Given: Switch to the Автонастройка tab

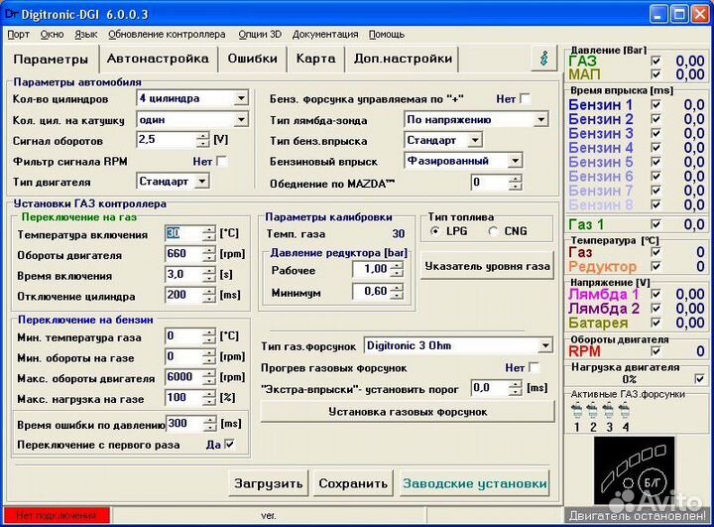Looking at the screenshot, I should click(158, 59).
